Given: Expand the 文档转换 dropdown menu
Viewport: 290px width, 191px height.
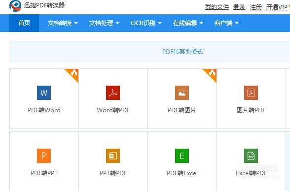Looking at the screenshot, I should point(63,23).
